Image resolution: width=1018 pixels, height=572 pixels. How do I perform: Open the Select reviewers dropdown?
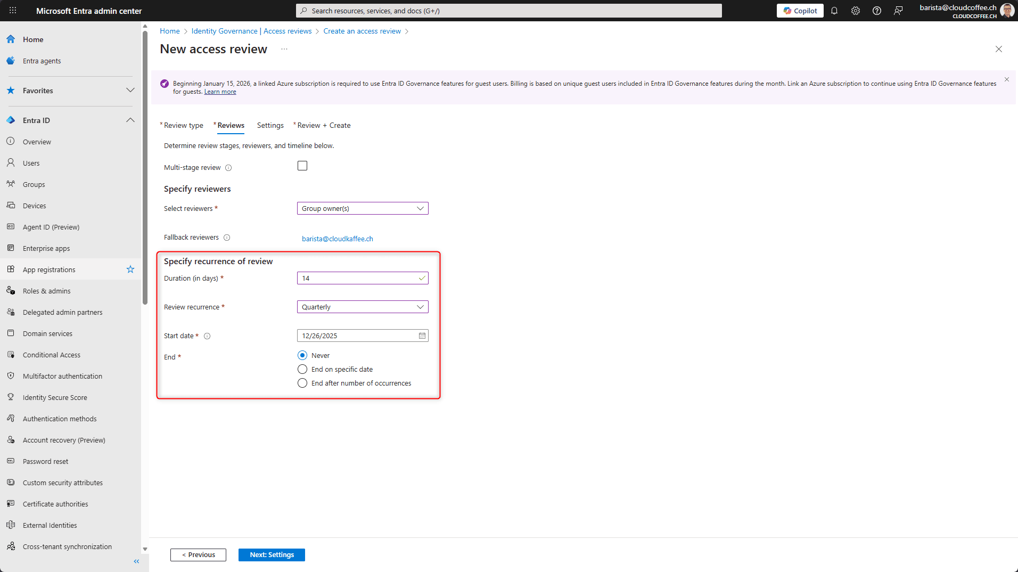(x=362, y=208)
